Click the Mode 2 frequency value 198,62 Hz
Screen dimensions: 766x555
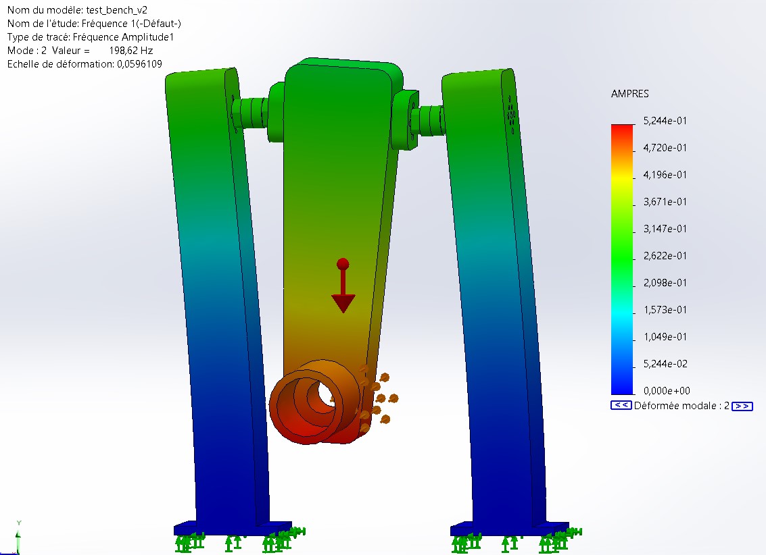[130, 51]
